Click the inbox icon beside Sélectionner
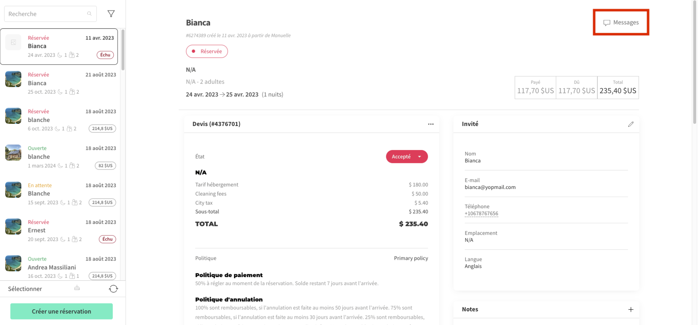The image size is (698, 325). coord(77,288)
